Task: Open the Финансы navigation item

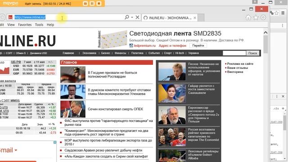Action: point(120,53)
